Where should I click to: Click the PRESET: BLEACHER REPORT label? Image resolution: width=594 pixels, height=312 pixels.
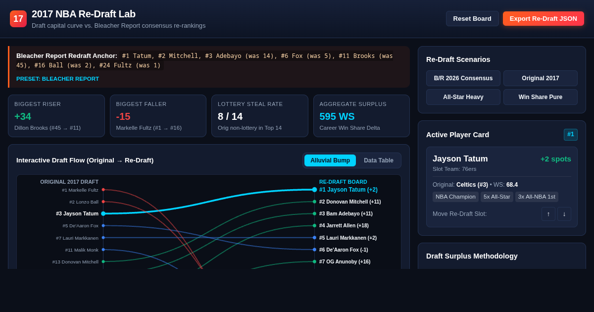click(57, 79)
